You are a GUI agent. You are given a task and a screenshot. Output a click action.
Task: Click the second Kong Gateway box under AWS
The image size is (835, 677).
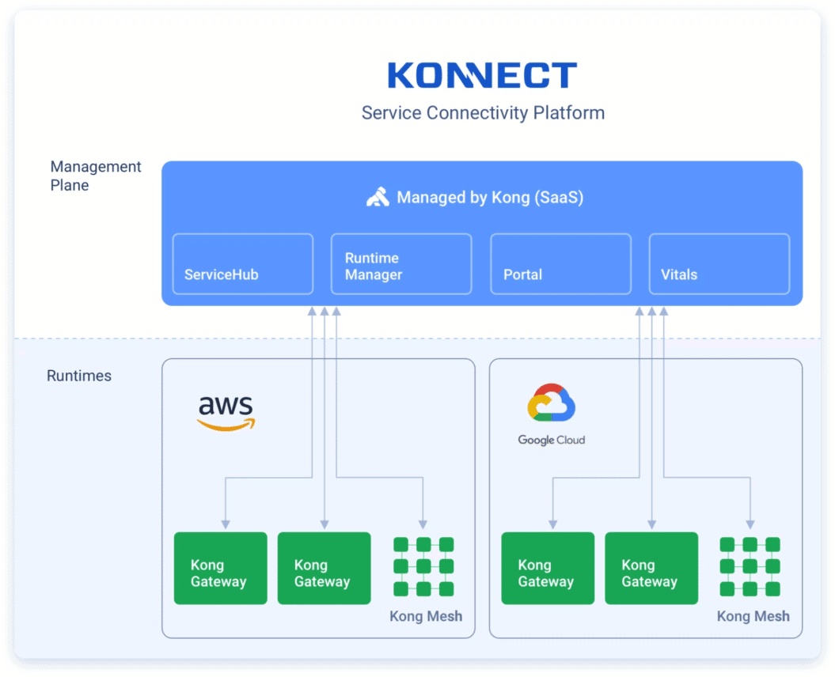tap(324, 568)
